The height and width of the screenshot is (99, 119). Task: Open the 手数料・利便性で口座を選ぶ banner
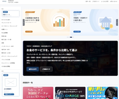(94, 22)
